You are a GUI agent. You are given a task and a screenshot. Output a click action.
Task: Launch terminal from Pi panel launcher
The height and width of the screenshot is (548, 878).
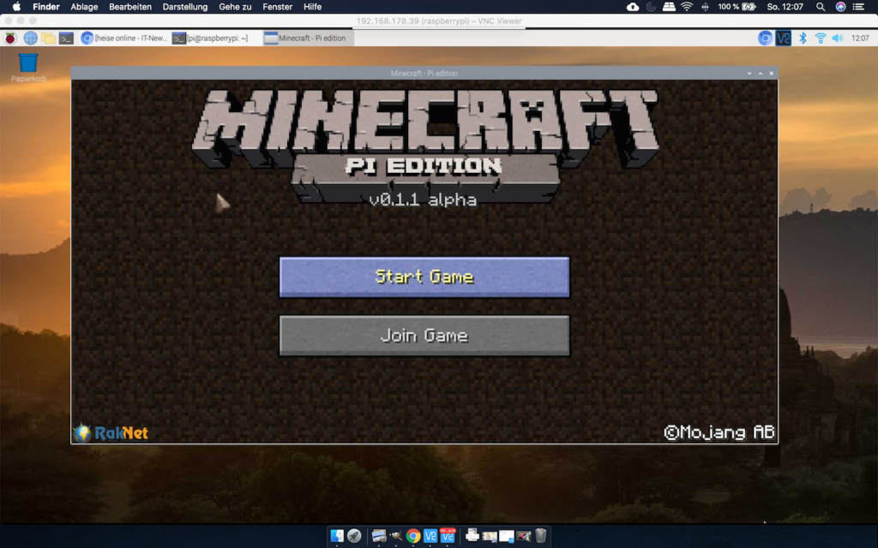66,38
